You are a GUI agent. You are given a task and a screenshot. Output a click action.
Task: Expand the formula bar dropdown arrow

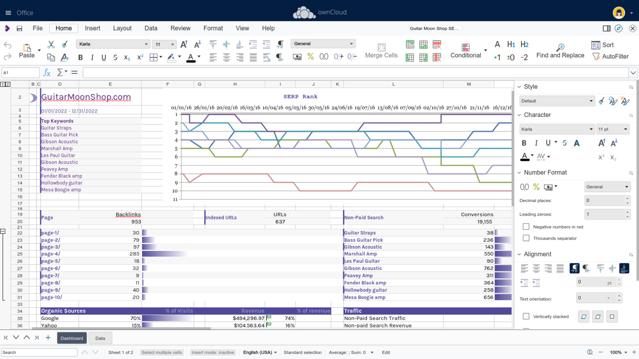tap(633, 72)
